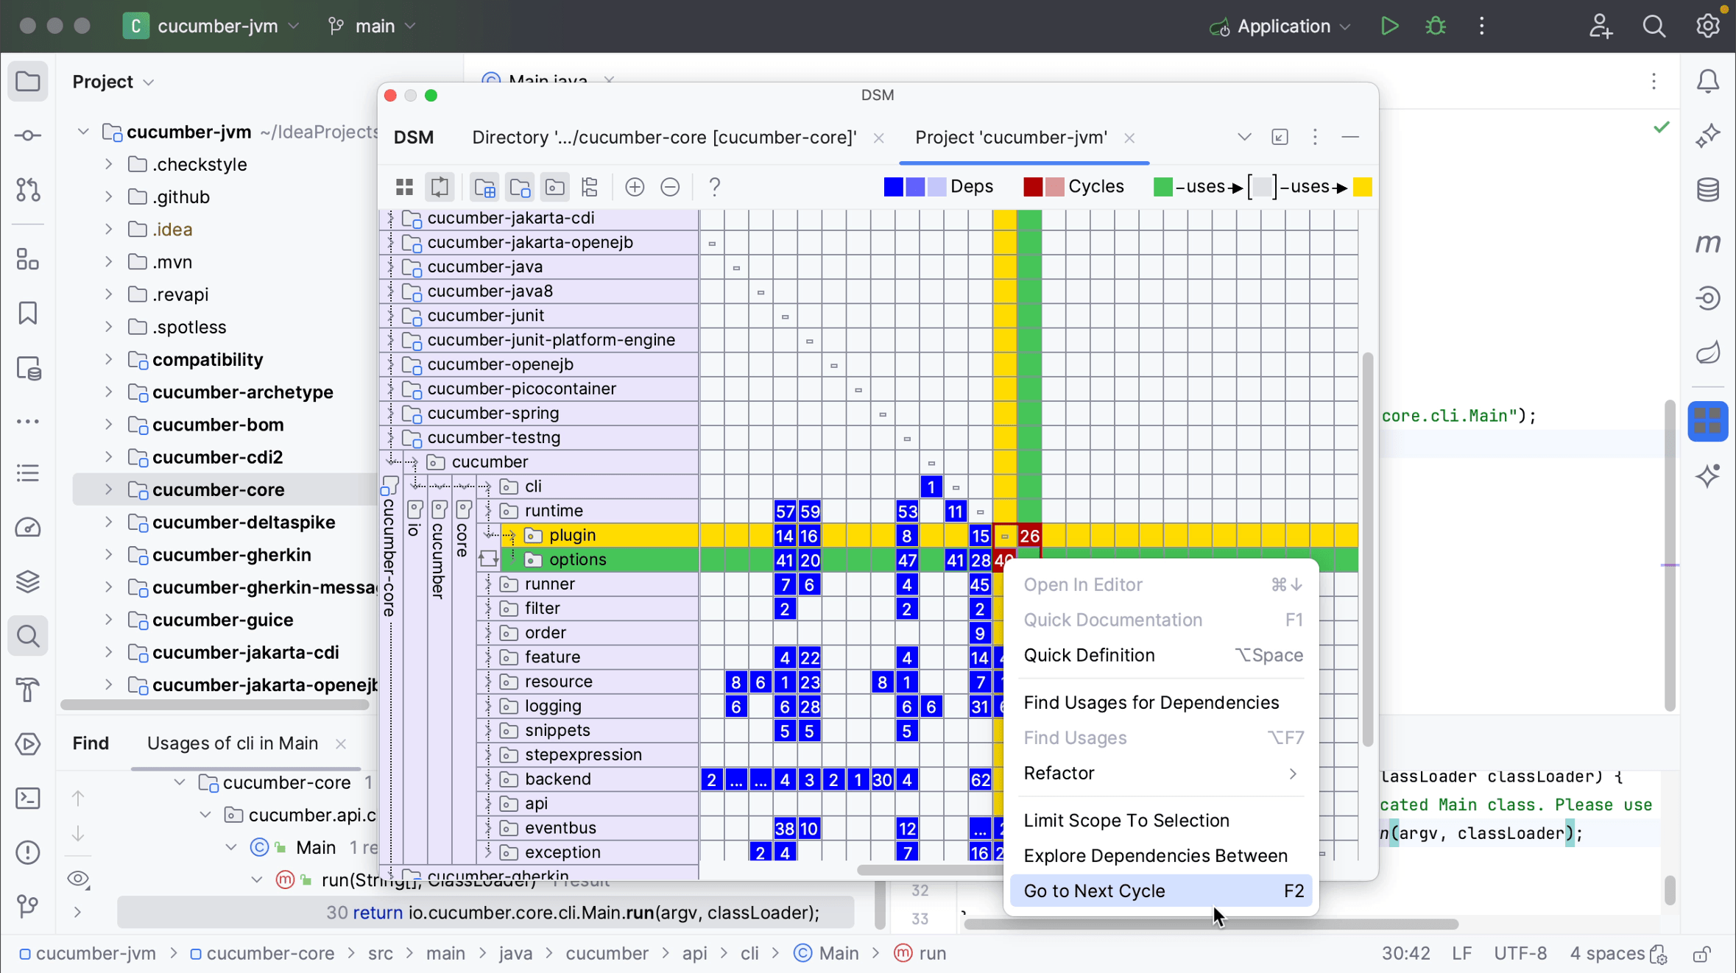Open the Problems tool window icon

coord(28,852)
